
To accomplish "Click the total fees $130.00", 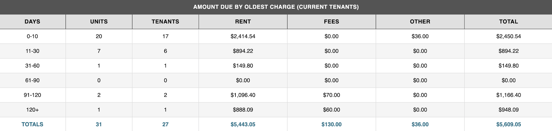I will [331, 124].
